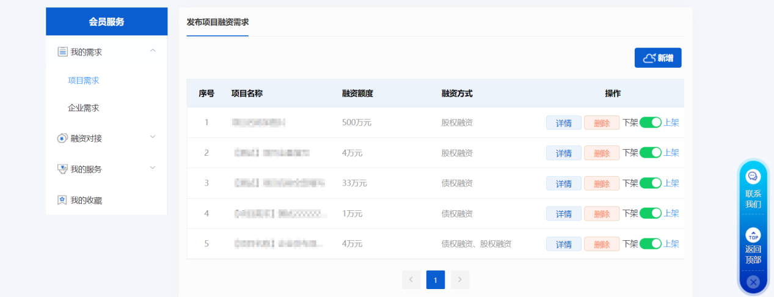The width and height of the screenshot is (774, 297).
Task: Close the floating side widget
Action: pyautogui.click(x=753, y=282)
